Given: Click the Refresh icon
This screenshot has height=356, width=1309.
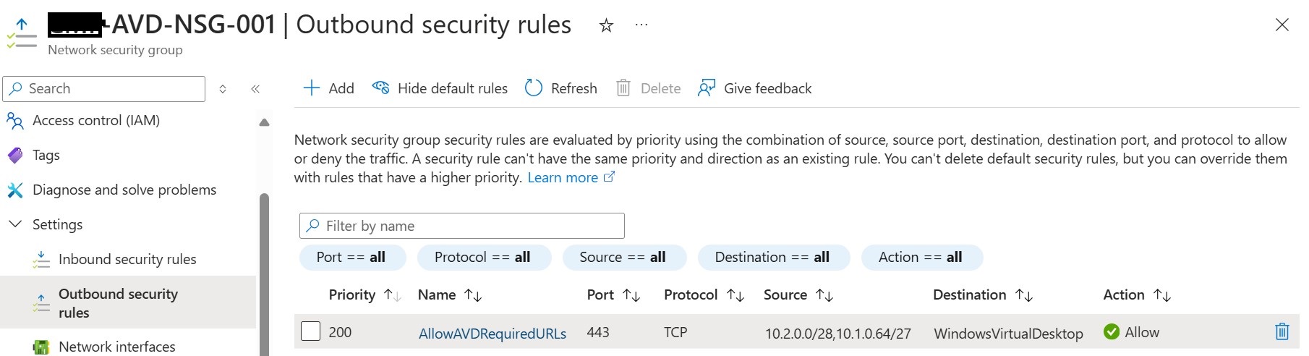Looking at the screenshot, I should tap(534, 88).
